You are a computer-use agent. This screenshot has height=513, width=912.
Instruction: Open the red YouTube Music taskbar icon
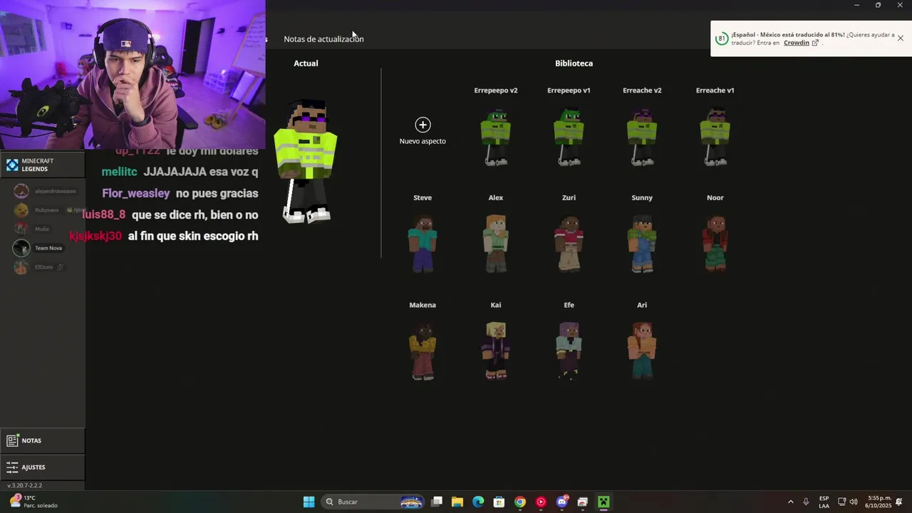click(x=541, y=502)
